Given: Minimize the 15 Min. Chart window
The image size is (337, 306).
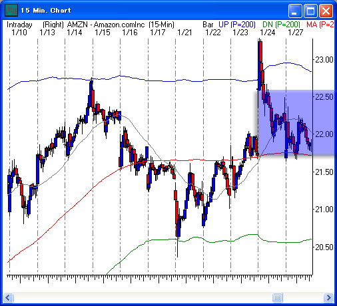Looking at the screenshot, I should (295, 11).
